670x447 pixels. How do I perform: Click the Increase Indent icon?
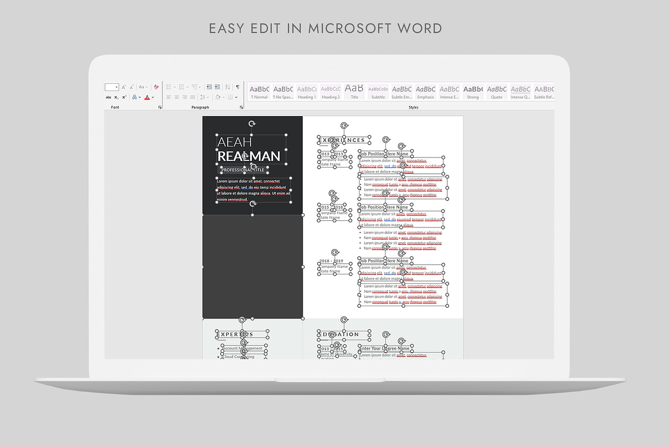click(217, 87)
